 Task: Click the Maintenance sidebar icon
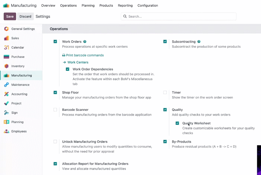point(6,85)
